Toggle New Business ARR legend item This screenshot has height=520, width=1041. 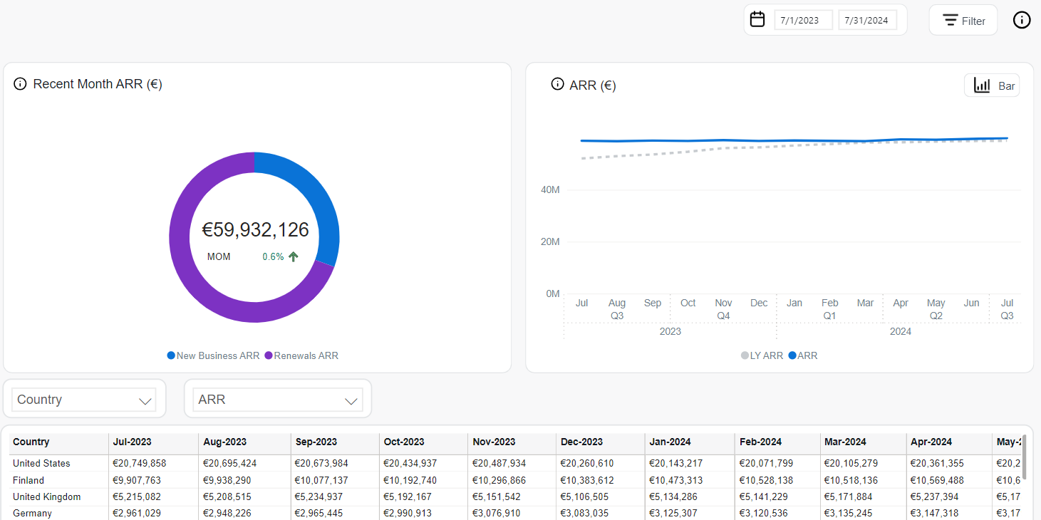coord(213,355)
